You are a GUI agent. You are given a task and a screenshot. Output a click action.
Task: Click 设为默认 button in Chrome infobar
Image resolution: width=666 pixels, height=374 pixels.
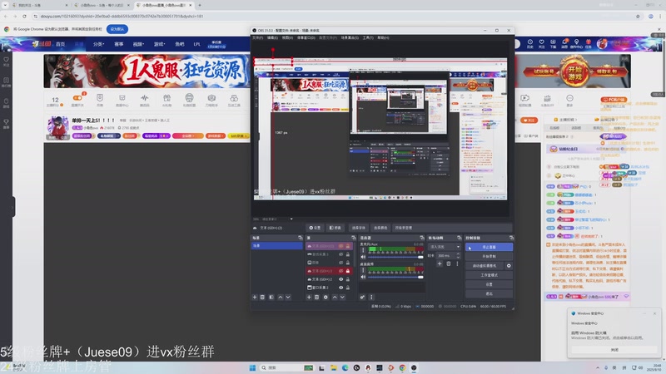(117, 29)
